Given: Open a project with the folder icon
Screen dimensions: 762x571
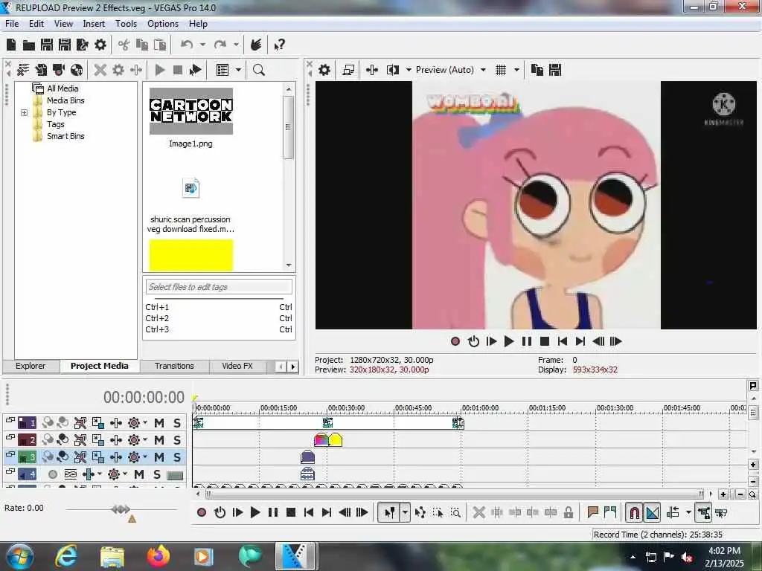Looking at the screenshot, I should (29, 45).
